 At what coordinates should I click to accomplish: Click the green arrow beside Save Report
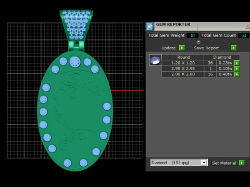(233, 48)
